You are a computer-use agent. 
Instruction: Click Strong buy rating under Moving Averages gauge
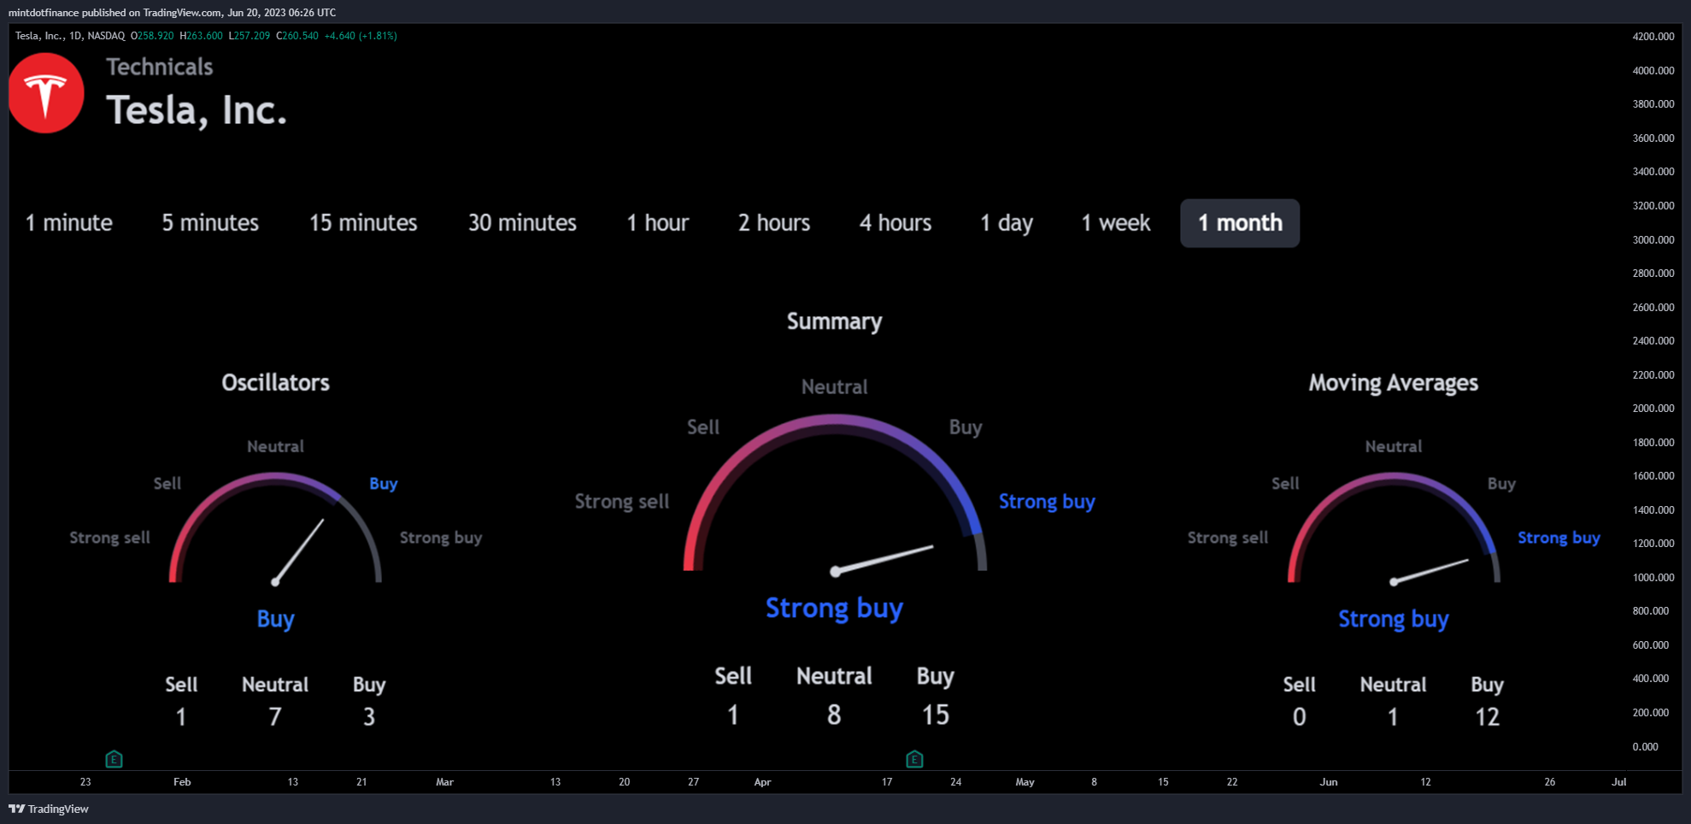1394,619
